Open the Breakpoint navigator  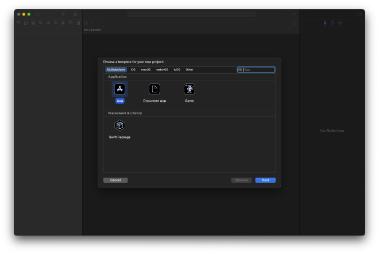71,23
